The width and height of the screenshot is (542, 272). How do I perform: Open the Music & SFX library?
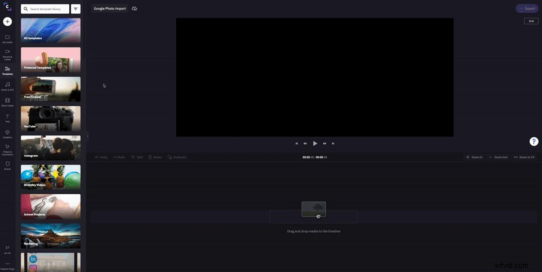(7, 85)
